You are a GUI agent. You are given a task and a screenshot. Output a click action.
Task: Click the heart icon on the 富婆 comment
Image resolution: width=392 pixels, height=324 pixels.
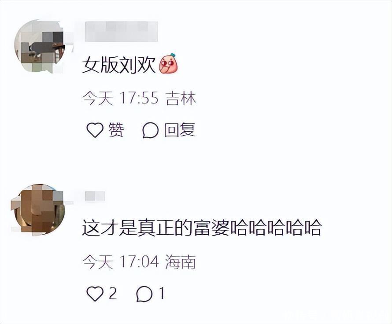pyautogui.click(x=95, y=294)
